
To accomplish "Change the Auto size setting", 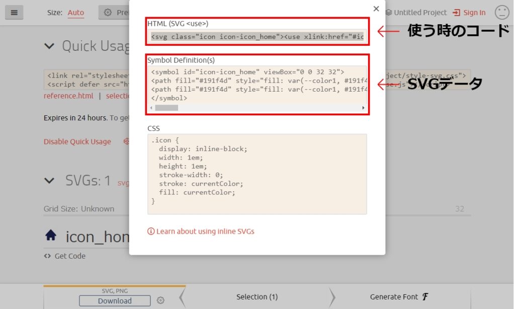I will tap(76, 13).
